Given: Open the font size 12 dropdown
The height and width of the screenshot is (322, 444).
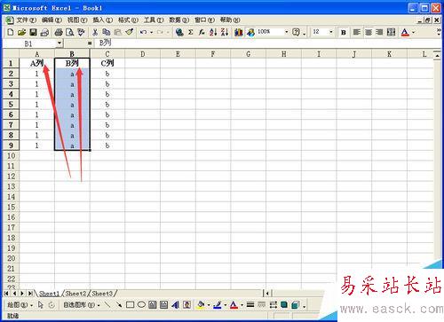Looking at the screenshot, I should click(x=331, y=32).
